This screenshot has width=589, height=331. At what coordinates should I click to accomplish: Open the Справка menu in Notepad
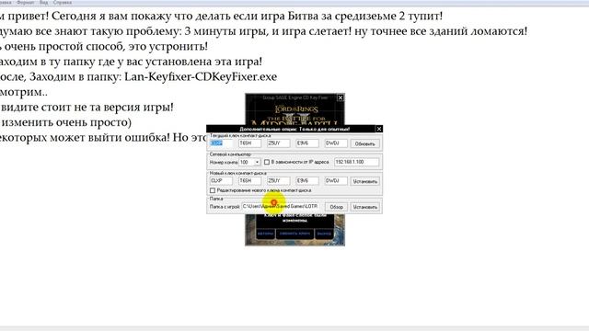62,2
